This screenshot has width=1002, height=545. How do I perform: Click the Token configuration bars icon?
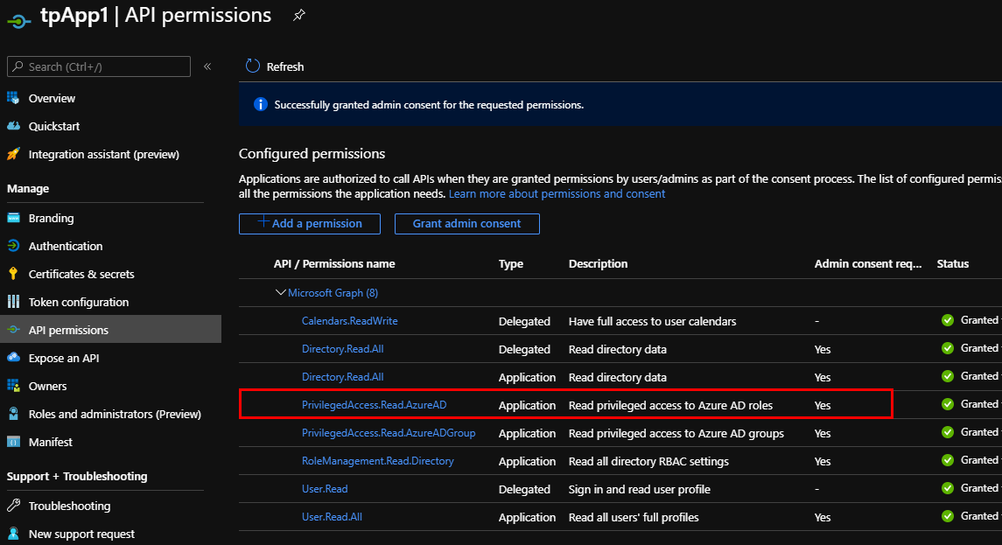(13, 302)
